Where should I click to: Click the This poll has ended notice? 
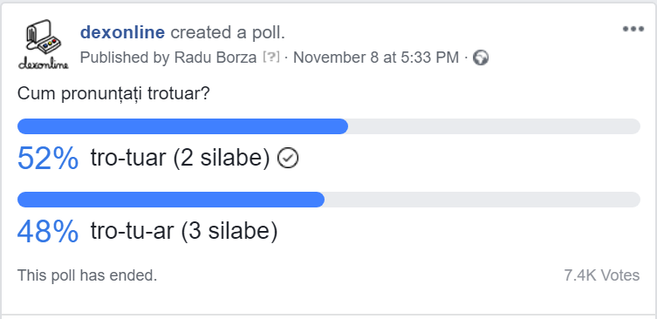87,275
